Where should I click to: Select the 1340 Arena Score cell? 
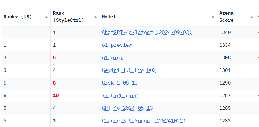click(x=225, y=32)
